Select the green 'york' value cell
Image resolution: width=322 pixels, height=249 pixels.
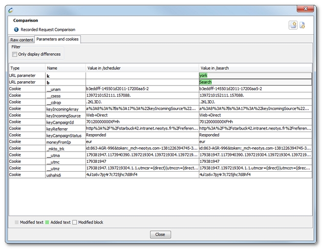point(255,76)
